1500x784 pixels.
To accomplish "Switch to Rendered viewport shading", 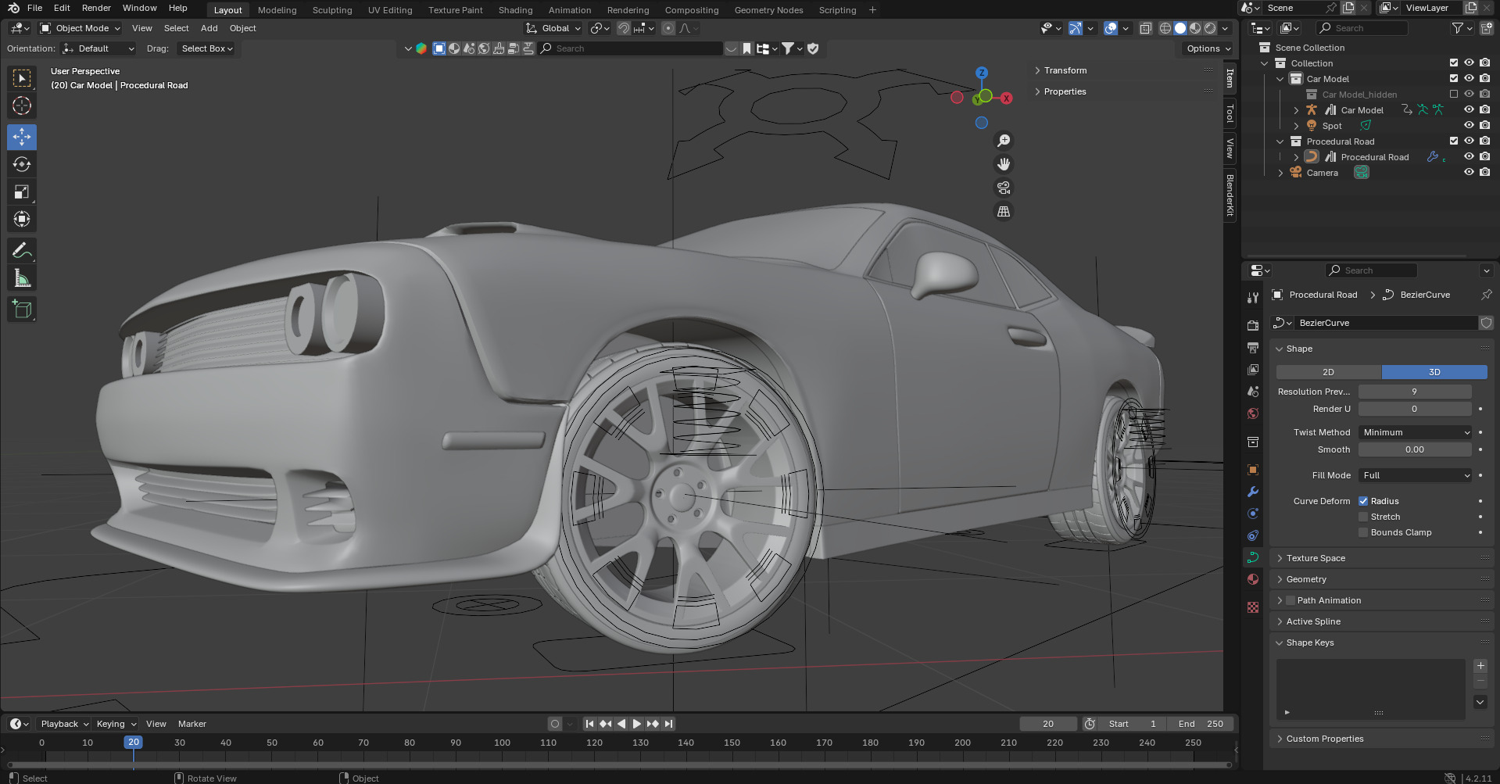I will [1210, 28].
